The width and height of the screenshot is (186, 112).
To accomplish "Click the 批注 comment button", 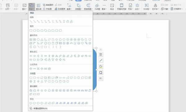I will [x=112, y=7].
